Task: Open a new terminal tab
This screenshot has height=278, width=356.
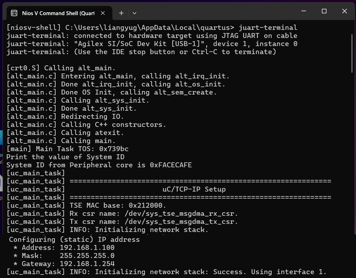Action: tap(121, 13)
